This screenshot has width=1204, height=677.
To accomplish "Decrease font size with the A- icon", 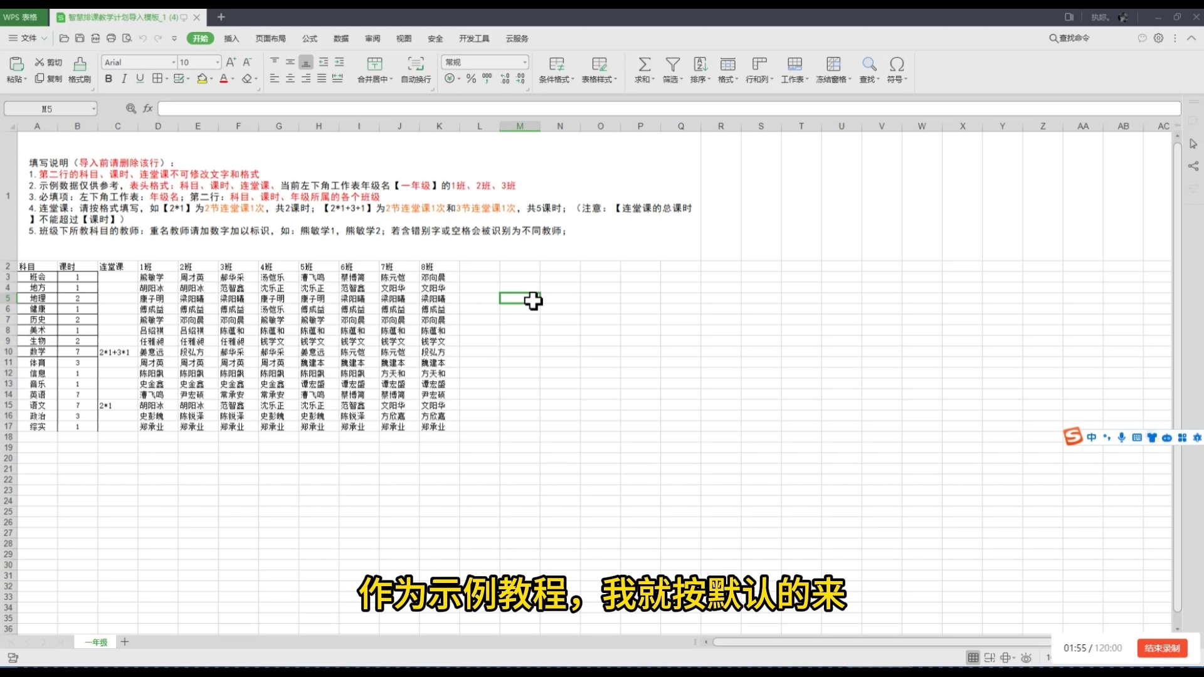I will 247,62.
